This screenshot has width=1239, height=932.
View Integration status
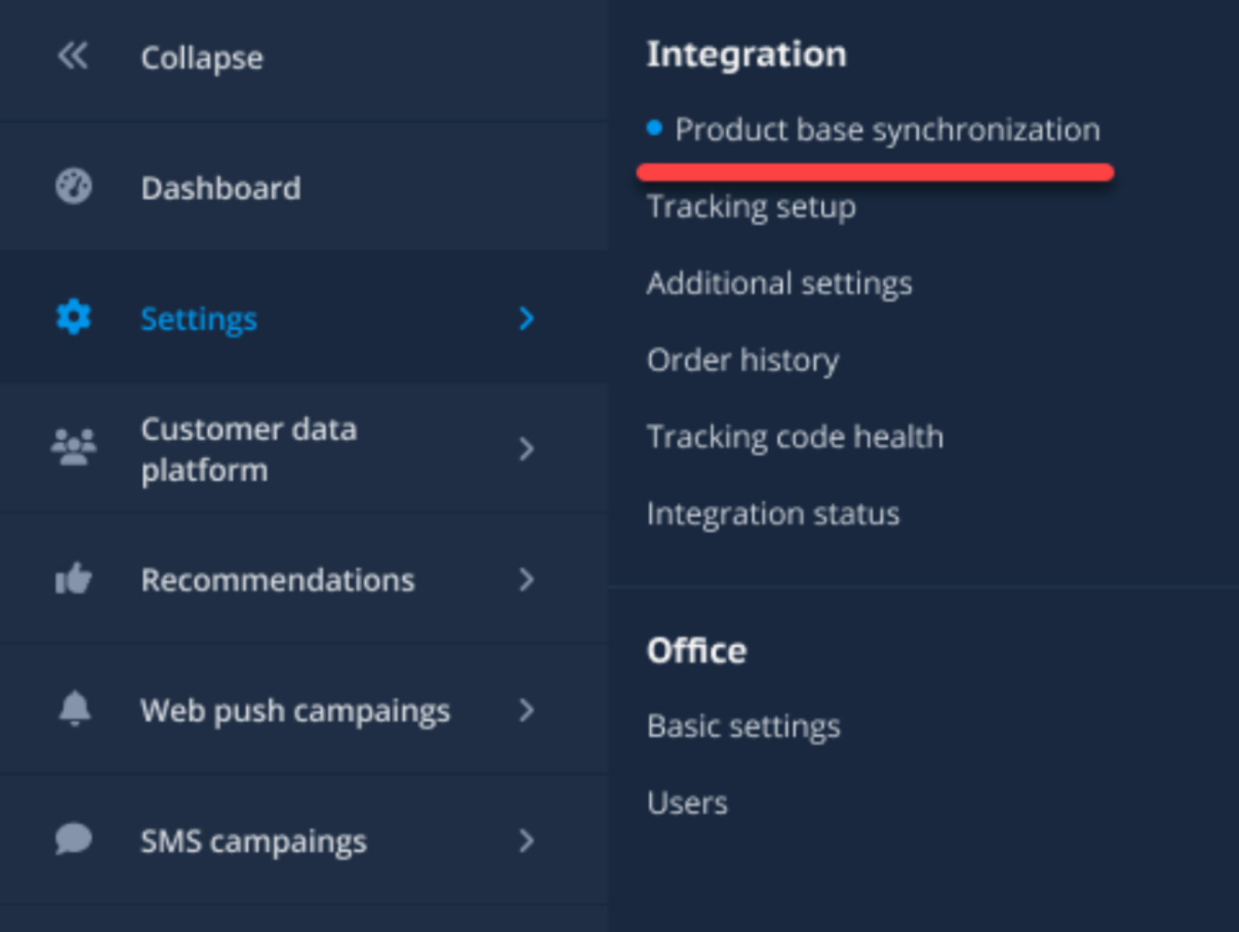click(x=773, y=514)
